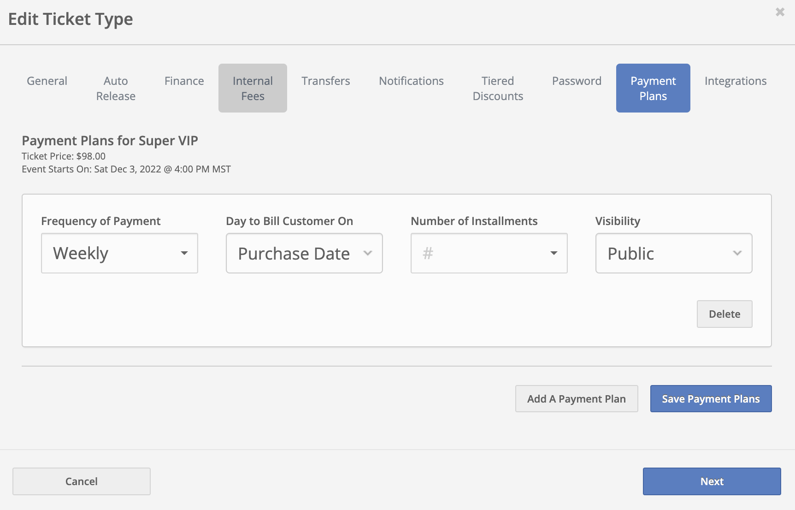The width and height of the screenshot is (795, 510).
Task: Click the 'Number of Installments' label
Action: pos(474,221)
